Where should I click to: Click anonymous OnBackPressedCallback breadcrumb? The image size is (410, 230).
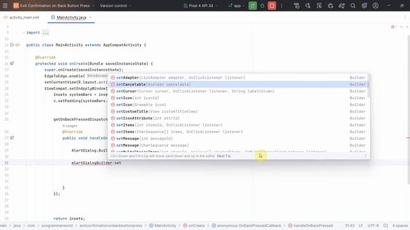pos(246,226)
